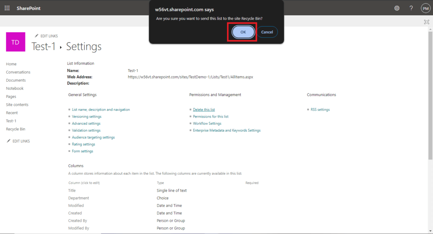Open the help question mark icon
Image resolution: width=433 pixels, height=234 pixels.
[x=411, y=8]
